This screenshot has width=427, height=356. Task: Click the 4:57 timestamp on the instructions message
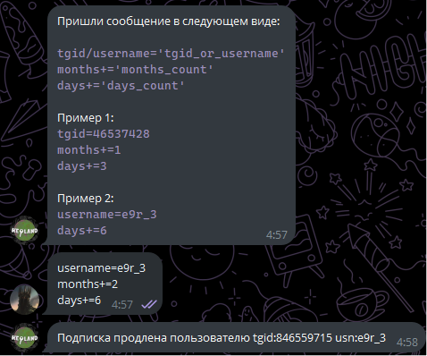277,235
